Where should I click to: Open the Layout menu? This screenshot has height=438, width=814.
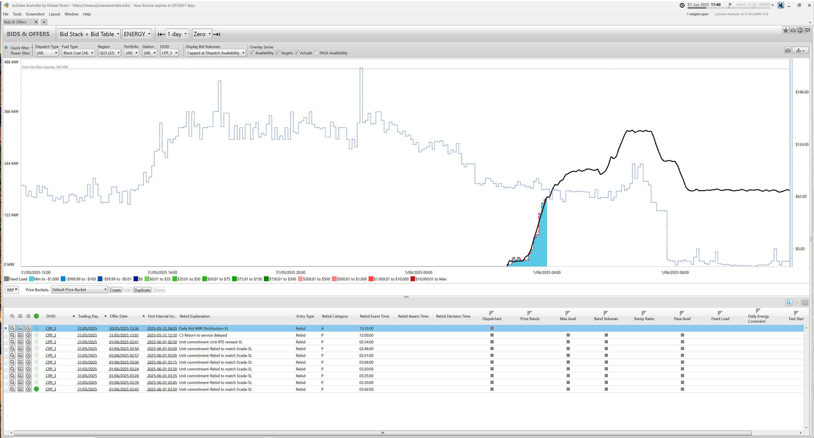pos(54,14)
